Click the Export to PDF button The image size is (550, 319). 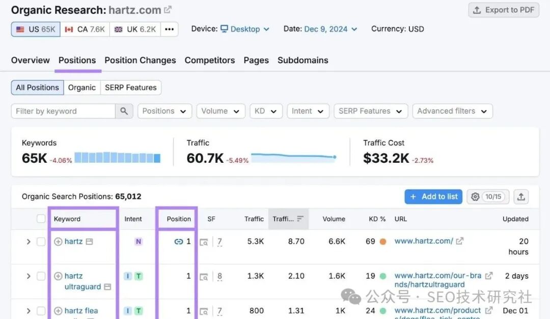[504, 10]
